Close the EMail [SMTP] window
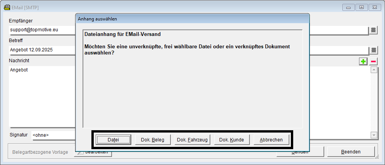Screen dimensions: 385x165 coord(374,7)
